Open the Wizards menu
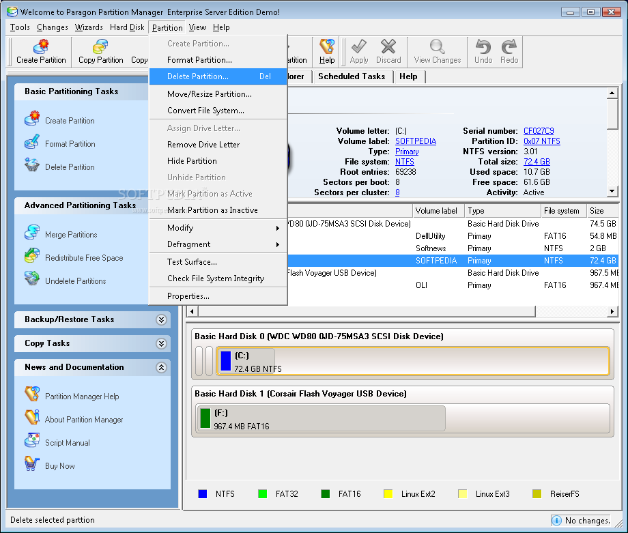This screenshot has width=628, height=533. [89, 27]
